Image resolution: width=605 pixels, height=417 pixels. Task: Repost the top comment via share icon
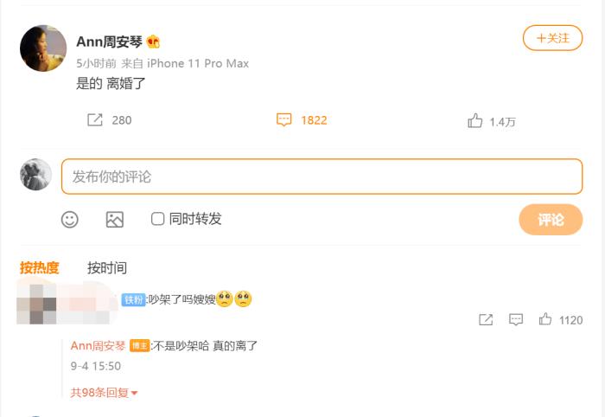tap(486, 320)
